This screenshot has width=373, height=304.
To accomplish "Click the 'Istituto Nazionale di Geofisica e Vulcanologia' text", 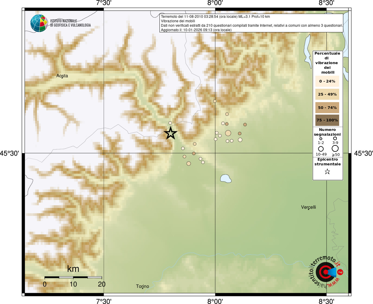I will click(x=70, y=23).
